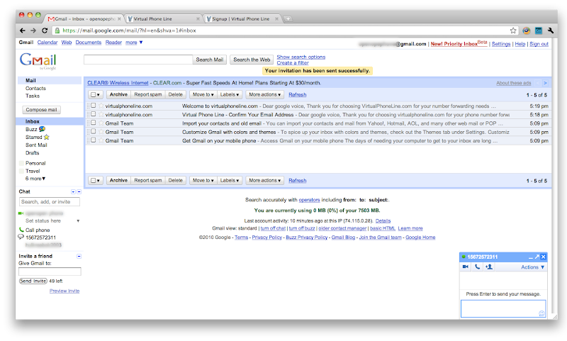Image resolution: width=567 pixels, height=341 pixels.
Task: Star the first virtualphoneline.com email
Action: coord(101,106)
